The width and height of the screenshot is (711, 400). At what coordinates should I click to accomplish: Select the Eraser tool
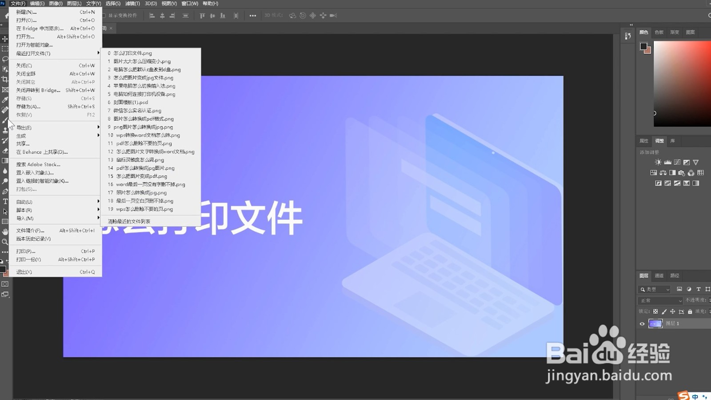coord(5,151)
